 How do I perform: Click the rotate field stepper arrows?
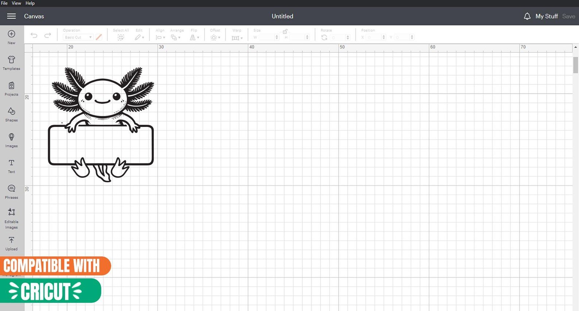(x=348, y=37)
